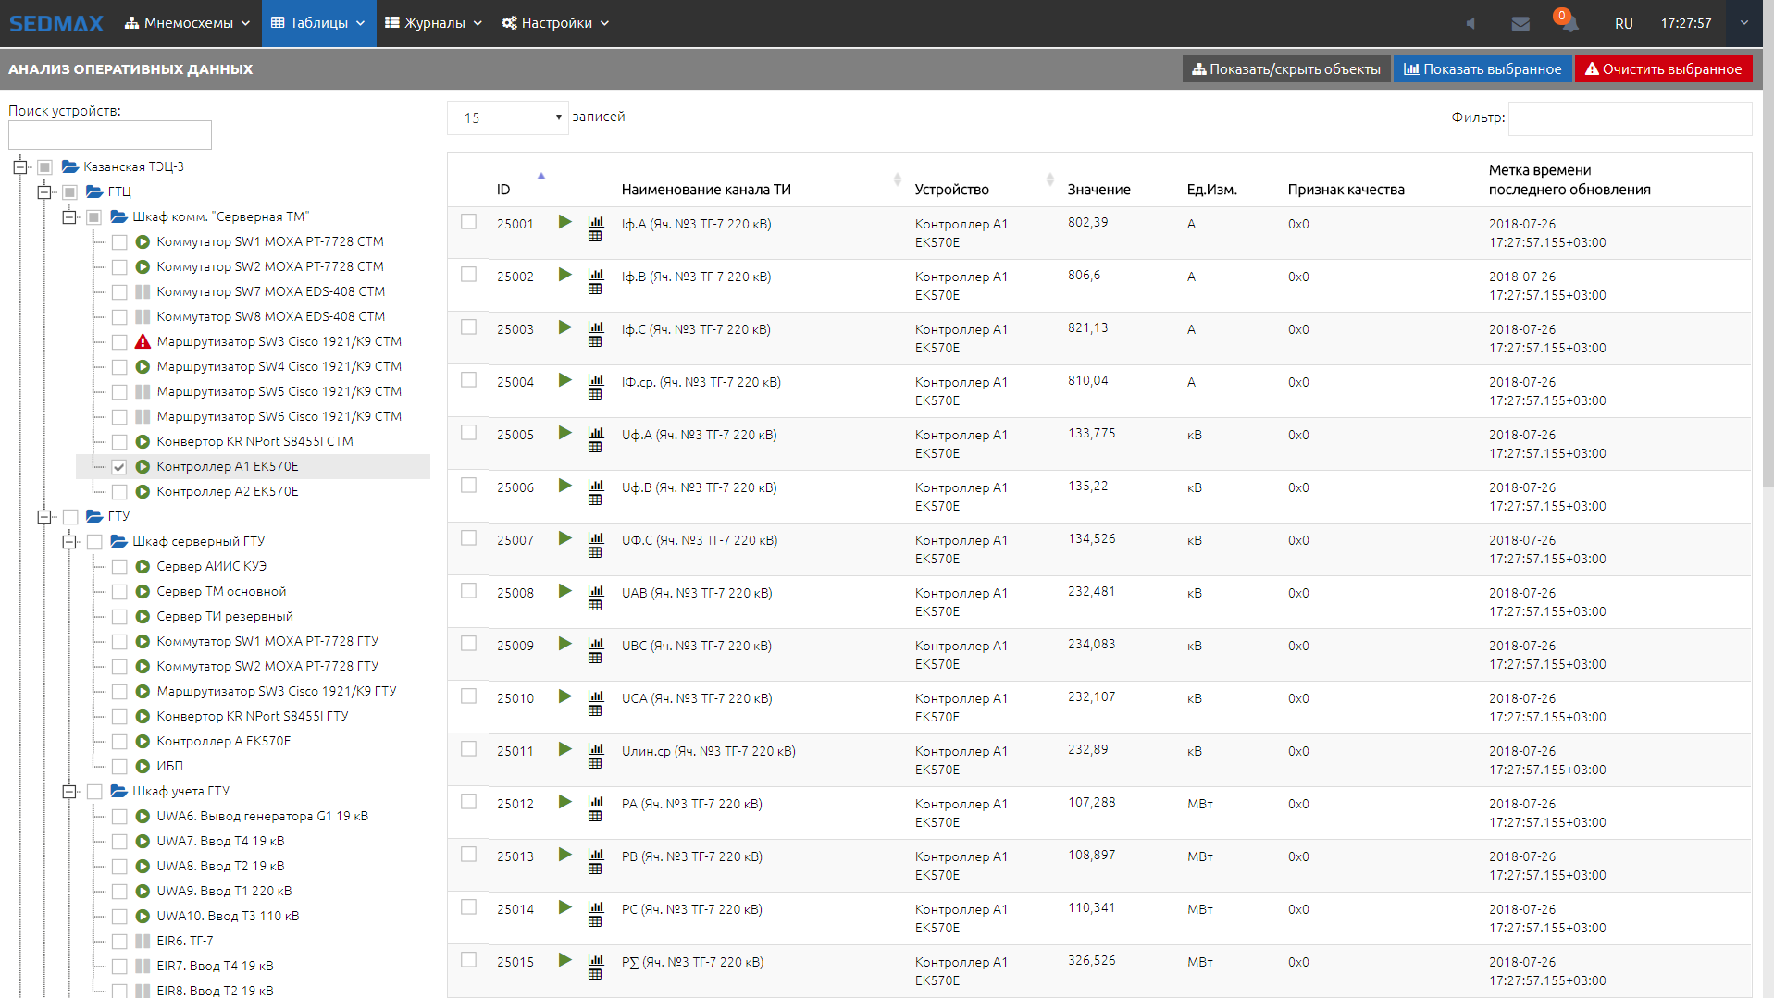Click the red warning icon beside Маршрутизатор SW3 CTM
The width and height of the screenshot is (1774, 998).
[143, 342]
